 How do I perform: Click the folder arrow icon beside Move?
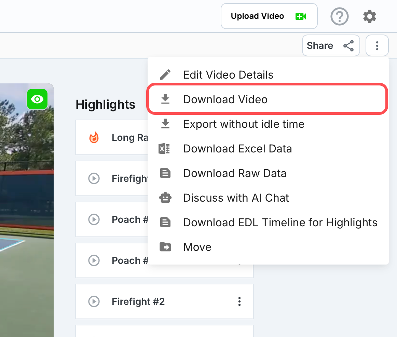165,247
